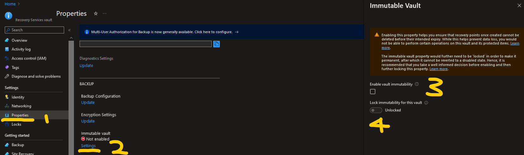524x155 pixels.
Task: Open Activity log menu item
Action: coord(21,49)
